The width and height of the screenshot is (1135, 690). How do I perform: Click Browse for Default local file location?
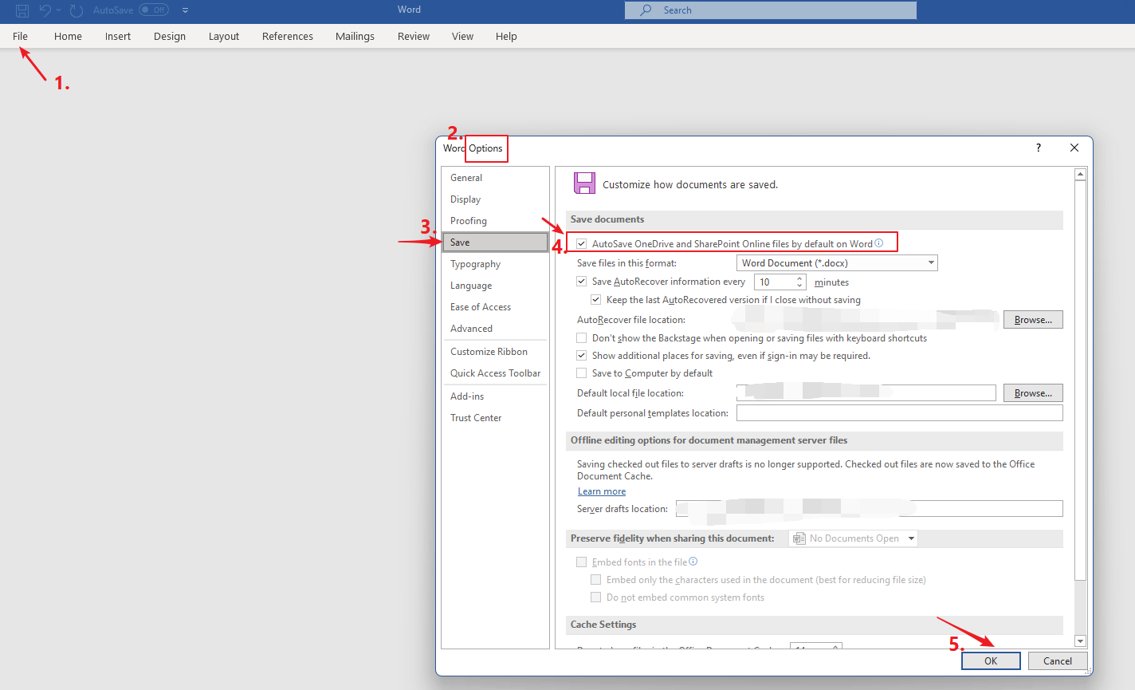pos(1033,393)
